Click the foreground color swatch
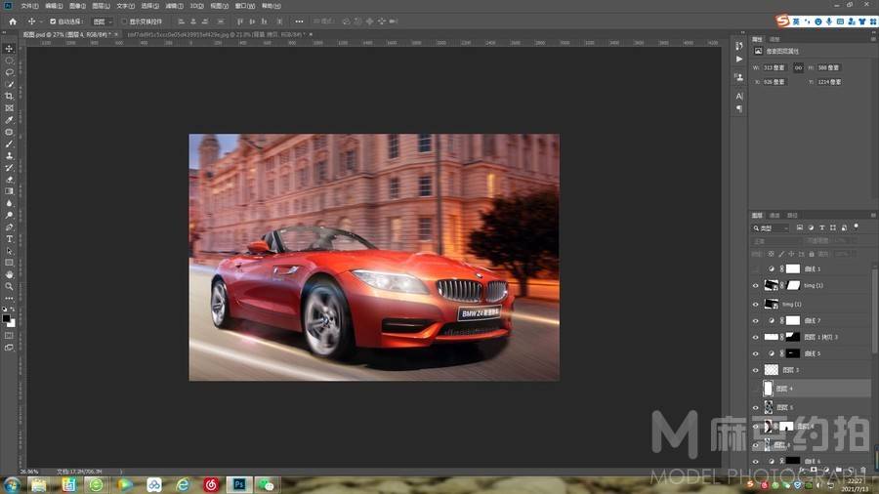Image resolution: width=879 pixels, height=494 pixels. [6, 318]
